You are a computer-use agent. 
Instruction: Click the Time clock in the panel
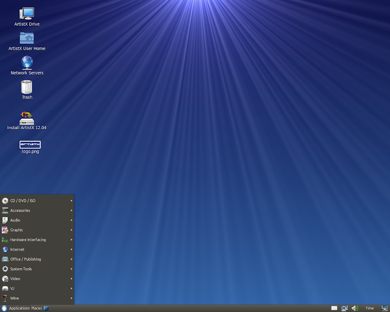pyautogui.click(x=370, y=308)
